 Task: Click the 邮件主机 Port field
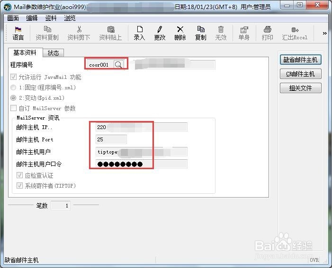111,139
